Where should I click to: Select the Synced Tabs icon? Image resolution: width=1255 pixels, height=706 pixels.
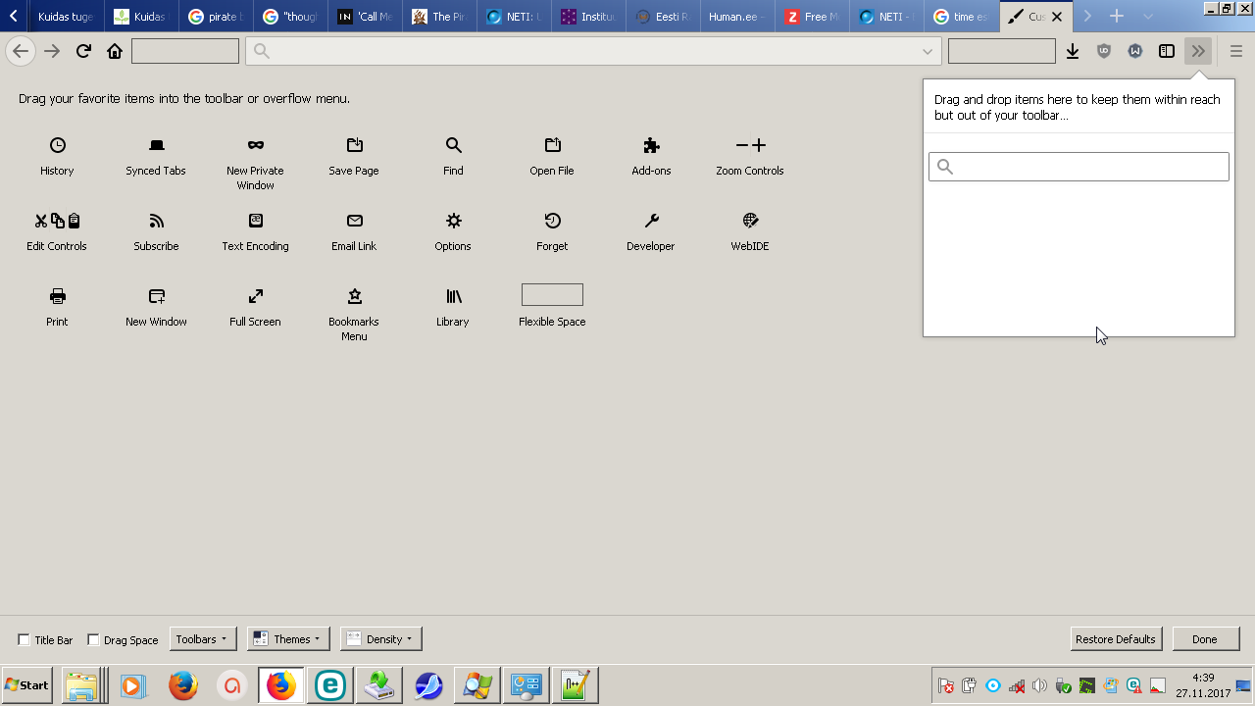tap(156, 145)
